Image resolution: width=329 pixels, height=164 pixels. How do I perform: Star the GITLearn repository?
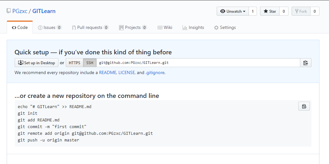coord(270,11)
